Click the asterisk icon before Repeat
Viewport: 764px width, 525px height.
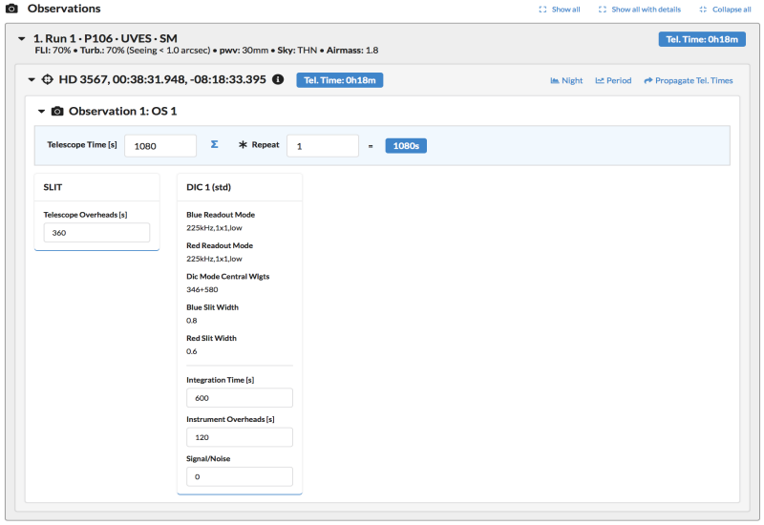click(243, 145)
